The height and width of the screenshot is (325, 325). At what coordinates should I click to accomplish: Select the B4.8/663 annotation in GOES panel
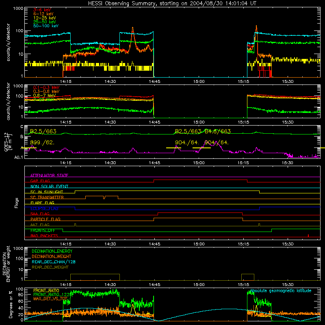(218, 131)
